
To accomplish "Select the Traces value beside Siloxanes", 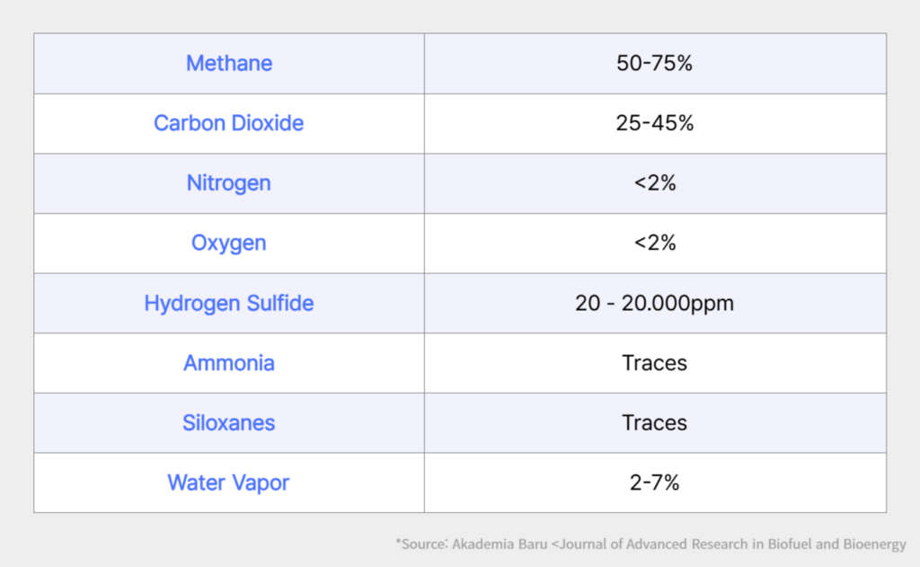I will [654, 422].
